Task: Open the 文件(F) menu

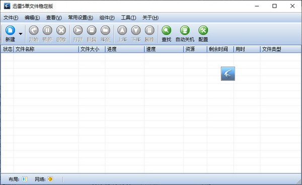Action: (x=11, y=18)
